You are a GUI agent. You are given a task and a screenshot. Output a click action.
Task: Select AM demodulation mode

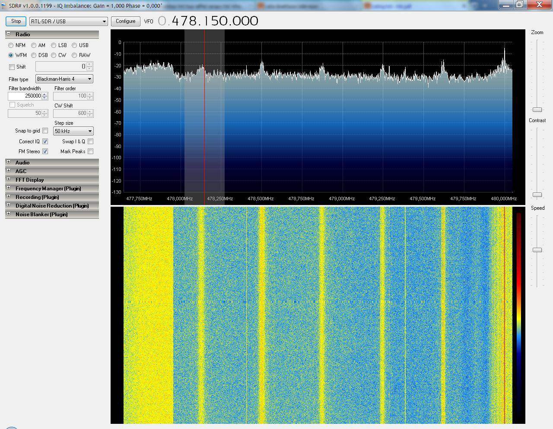34,45
